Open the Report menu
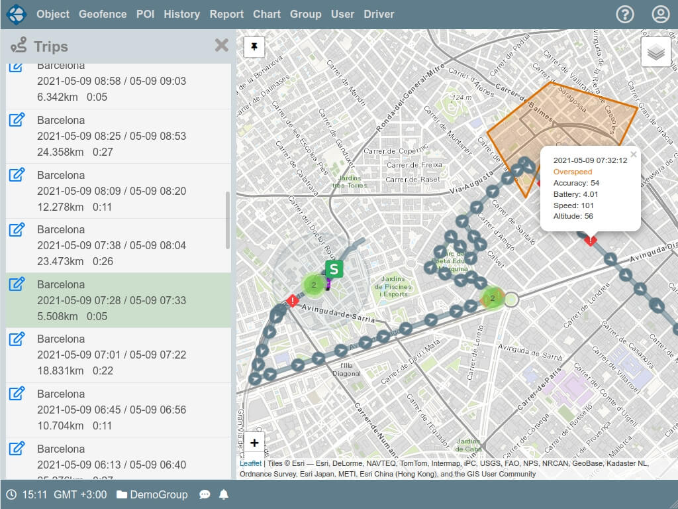 [226, 14]
